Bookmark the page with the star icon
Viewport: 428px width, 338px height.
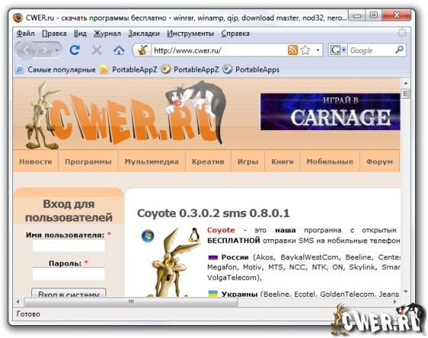point(305,50)
